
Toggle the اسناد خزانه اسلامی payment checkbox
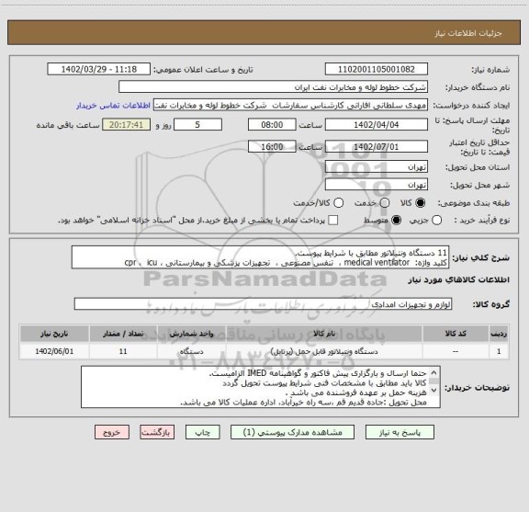coord(333,221)
